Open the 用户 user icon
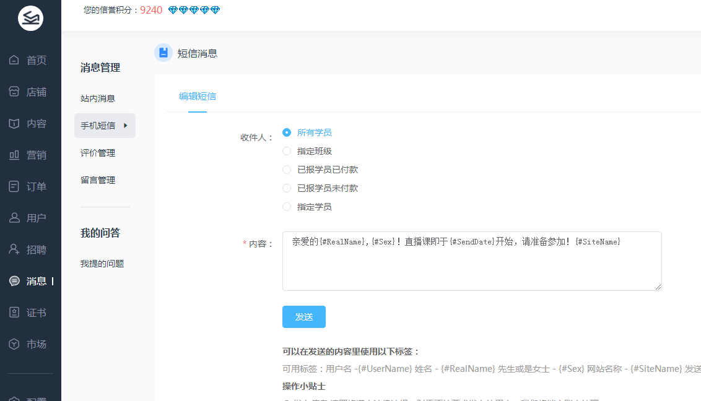 click(14, 218)
